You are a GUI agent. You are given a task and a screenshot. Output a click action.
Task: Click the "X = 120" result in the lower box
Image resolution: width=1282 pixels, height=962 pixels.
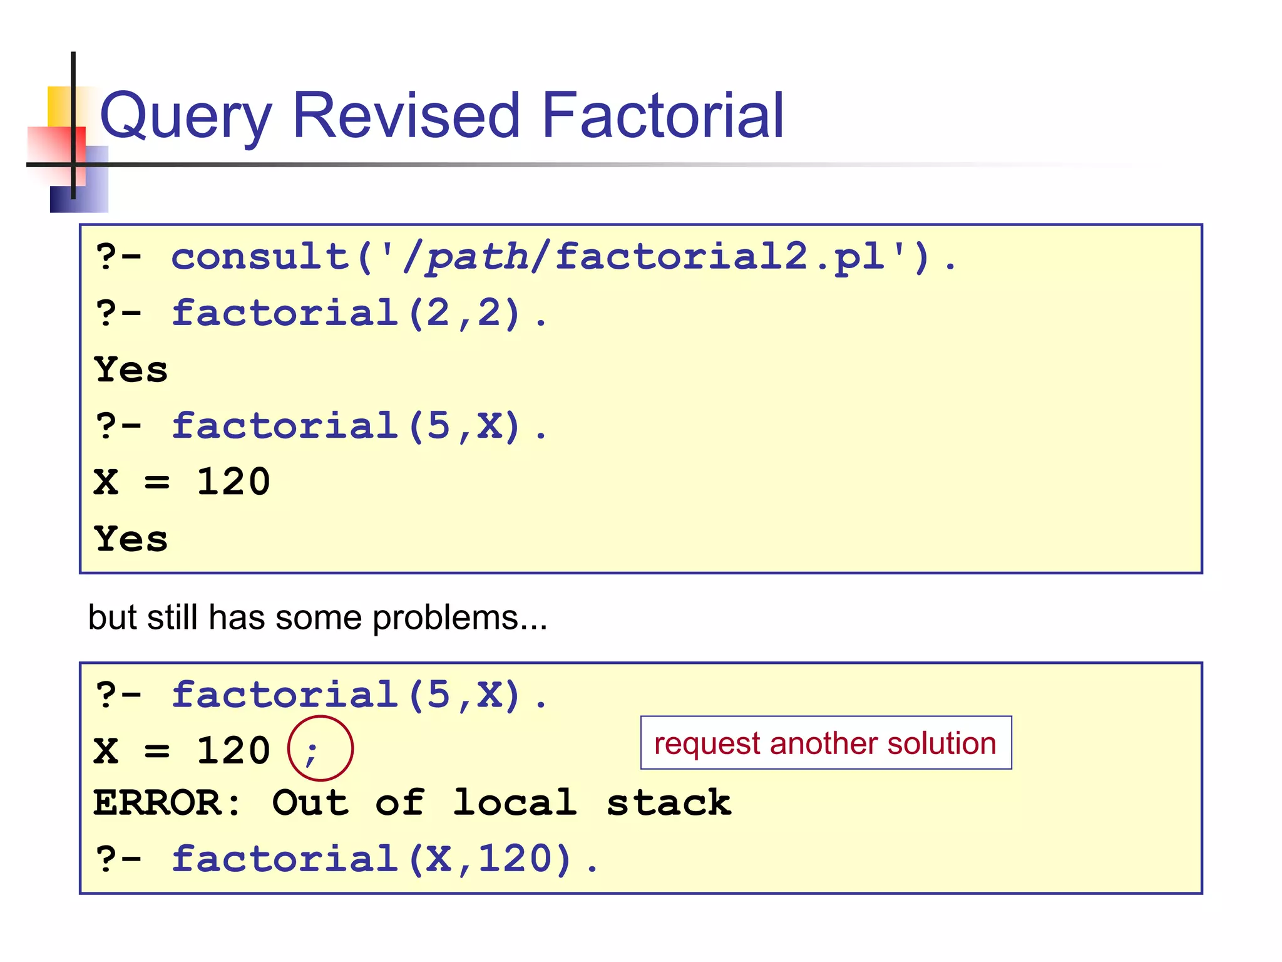(182, 750)
